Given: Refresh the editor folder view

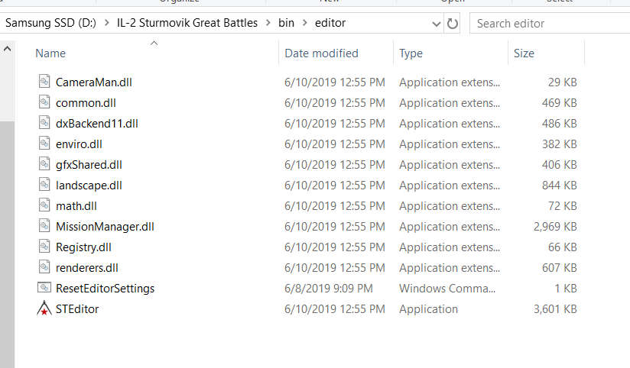Looking at the screenshot, I should point(453,24).
